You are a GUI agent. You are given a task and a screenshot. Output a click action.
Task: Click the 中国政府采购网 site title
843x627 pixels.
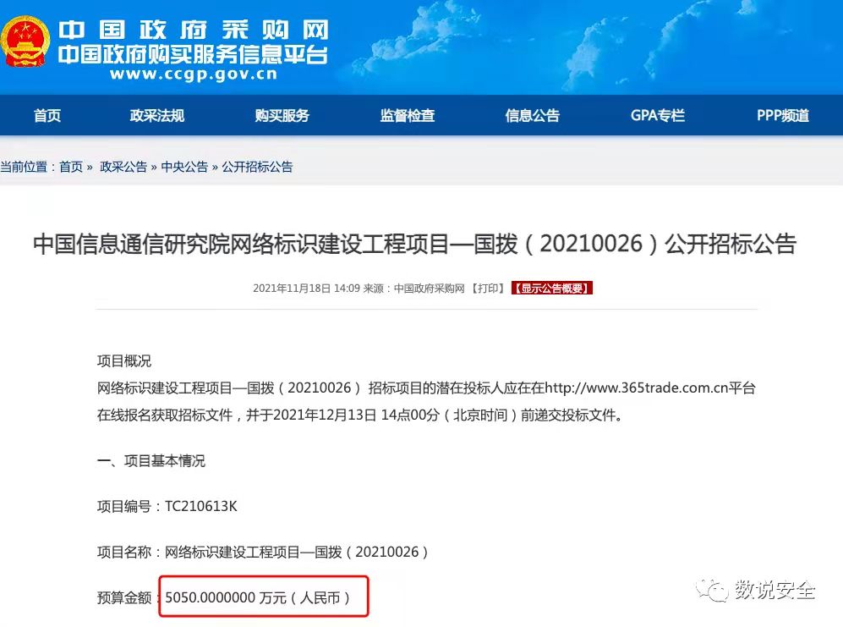click(x=194, y=30)
